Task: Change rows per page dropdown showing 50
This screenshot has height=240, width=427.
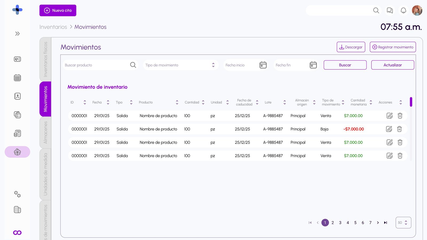Action: click(x=403, y=223)
